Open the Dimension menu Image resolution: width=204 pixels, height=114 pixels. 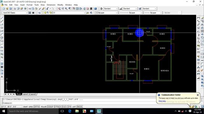click(x=51, y=5)
